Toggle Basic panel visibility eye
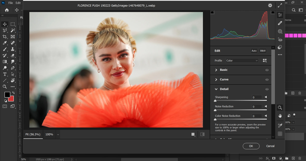The height and width of the screenshot is (161, 306). tap(267, 70)
